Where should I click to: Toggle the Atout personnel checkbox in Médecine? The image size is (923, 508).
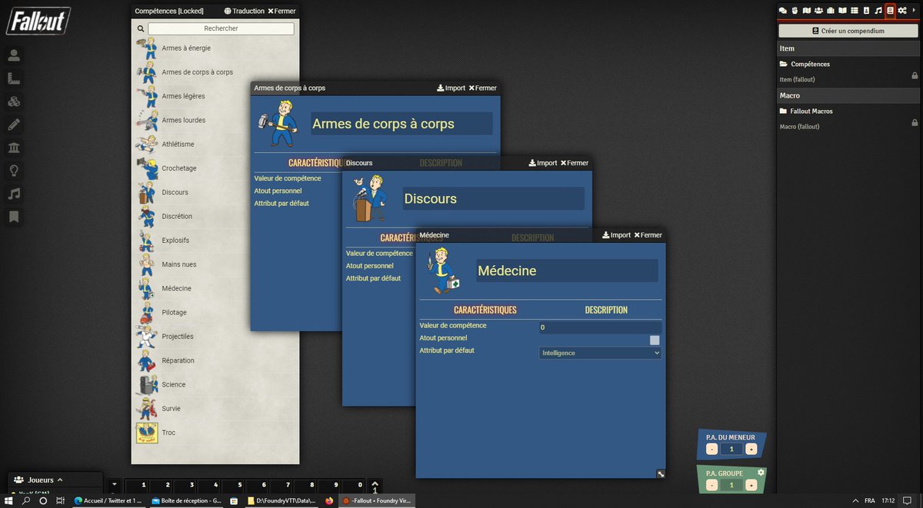(655, 340)
